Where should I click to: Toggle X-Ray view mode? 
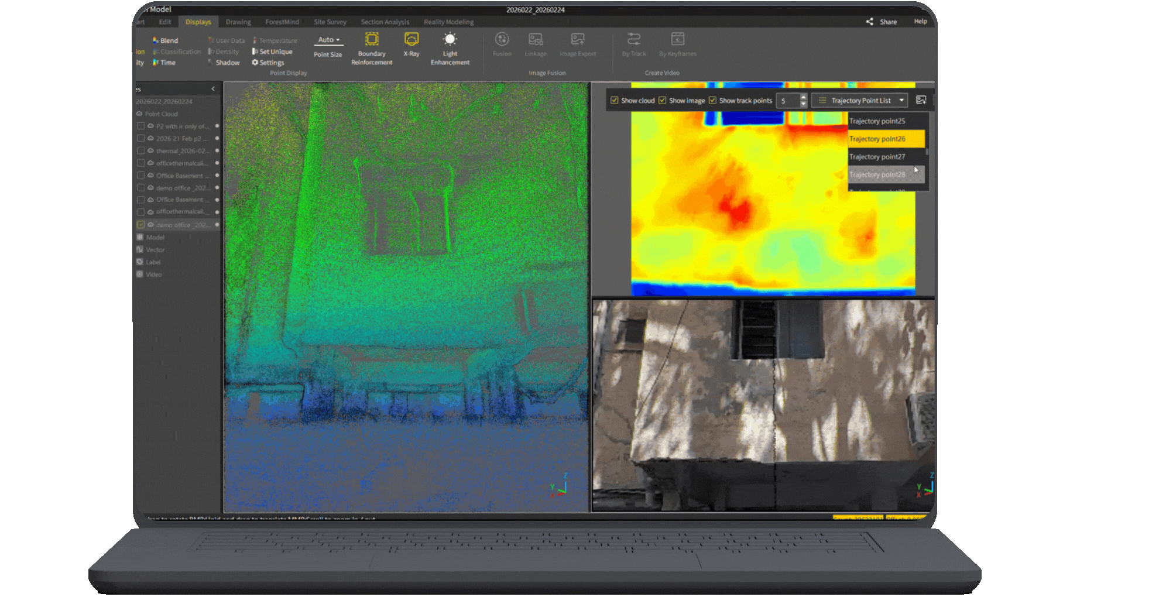(x=412, y=40)
